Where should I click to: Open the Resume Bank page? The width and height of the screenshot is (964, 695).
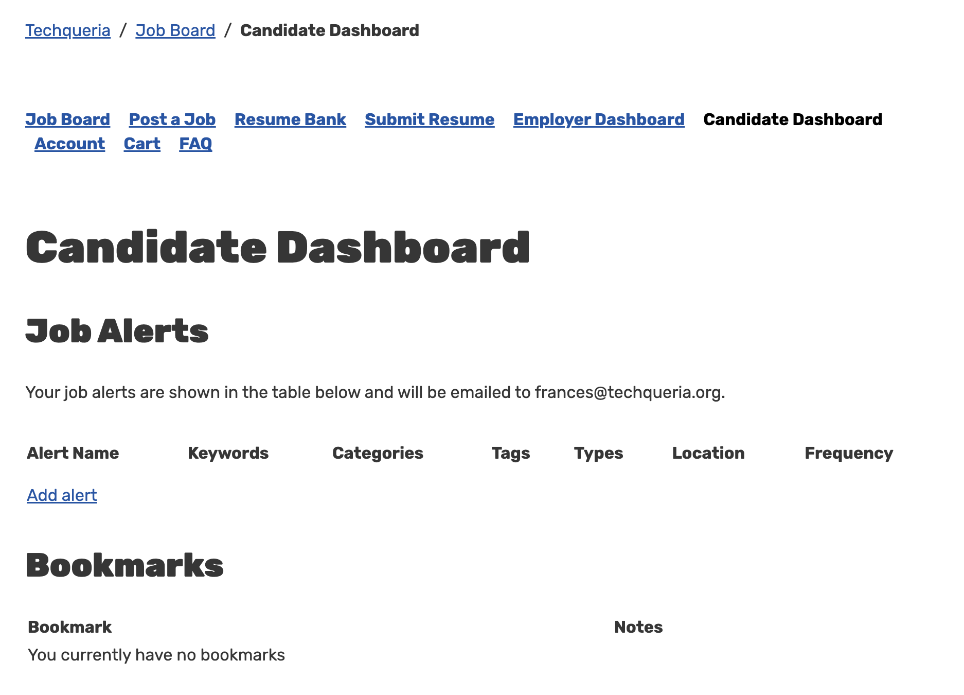pos(290,119)
